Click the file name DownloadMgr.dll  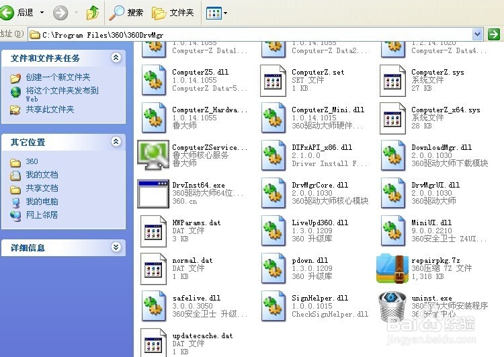442,147
